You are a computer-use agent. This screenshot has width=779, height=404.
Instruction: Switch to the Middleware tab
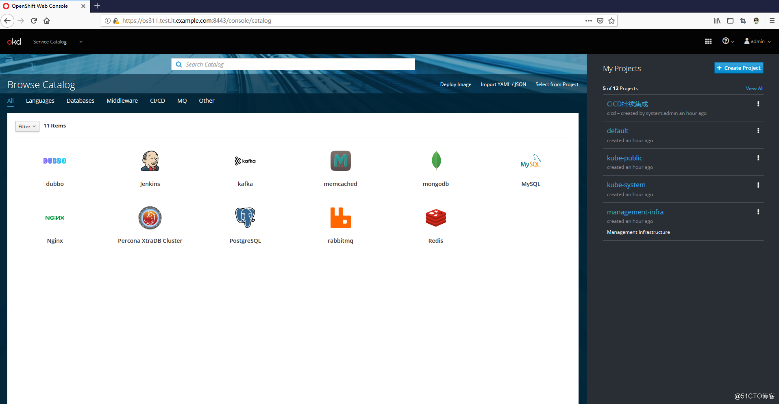122,101
